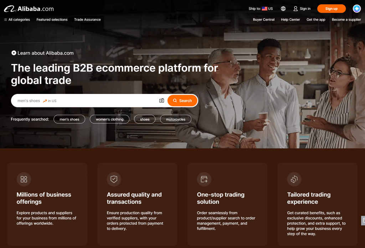Click 'Explore products and suppliers' description text
Viewport: 365px width, 248px height.
tap(46, 218)
